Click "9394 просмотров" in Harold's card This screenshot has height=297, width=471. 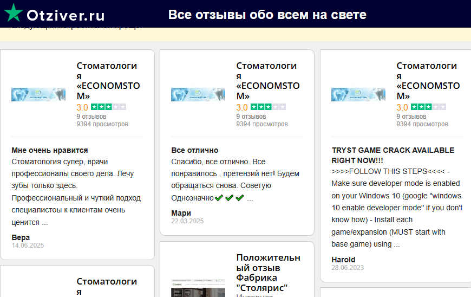(422, 124)
